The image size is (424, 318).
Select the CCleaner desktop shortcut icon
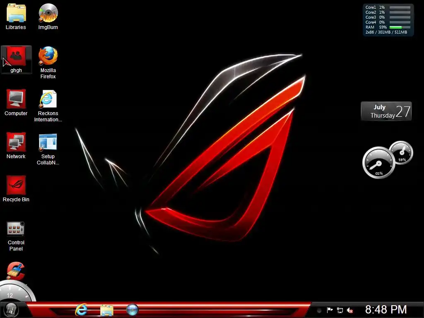click(16, 271)
